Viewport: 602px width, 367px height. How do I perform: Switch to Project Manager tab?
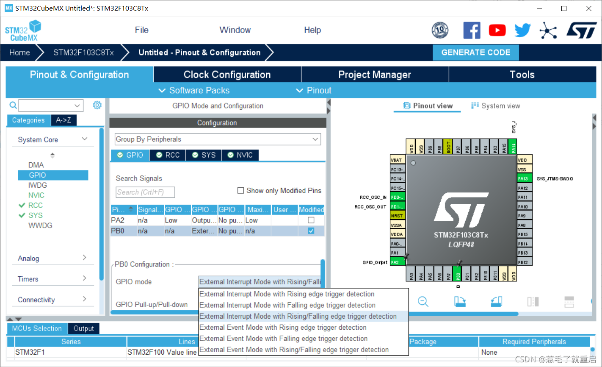pyautogui.click(x=375, y=75)
